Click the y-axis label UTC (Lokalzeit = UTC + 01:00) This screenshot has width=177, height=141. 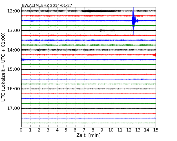coord(3,67)
